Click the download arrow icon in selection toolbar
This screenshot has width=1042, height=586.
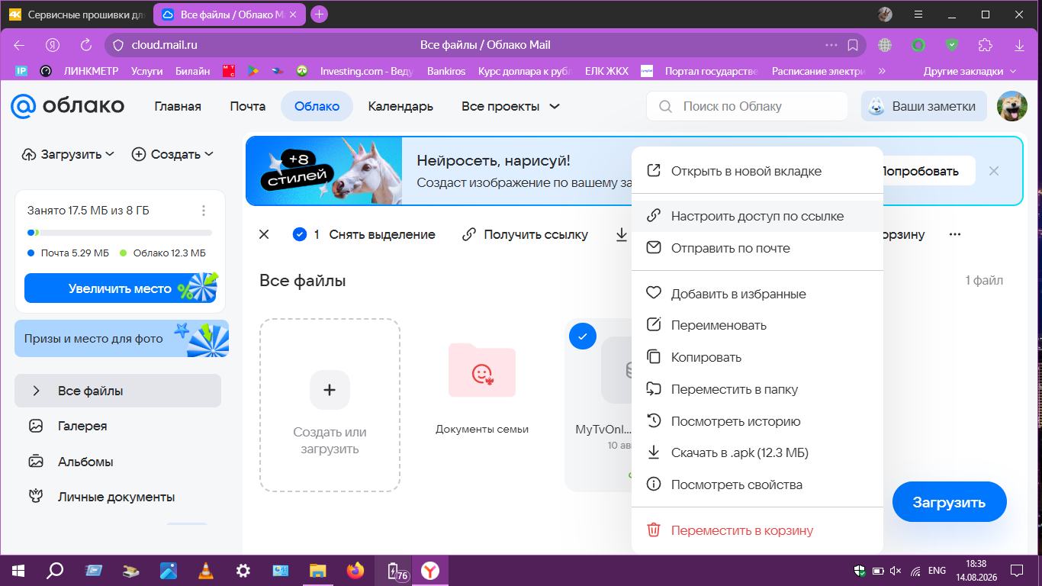tap(622, 235)
